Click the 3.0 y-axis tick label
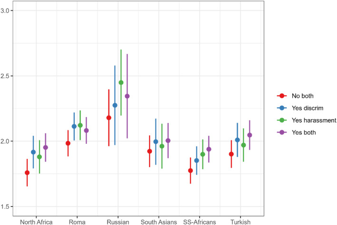The image size is (337, 225). 8,10
